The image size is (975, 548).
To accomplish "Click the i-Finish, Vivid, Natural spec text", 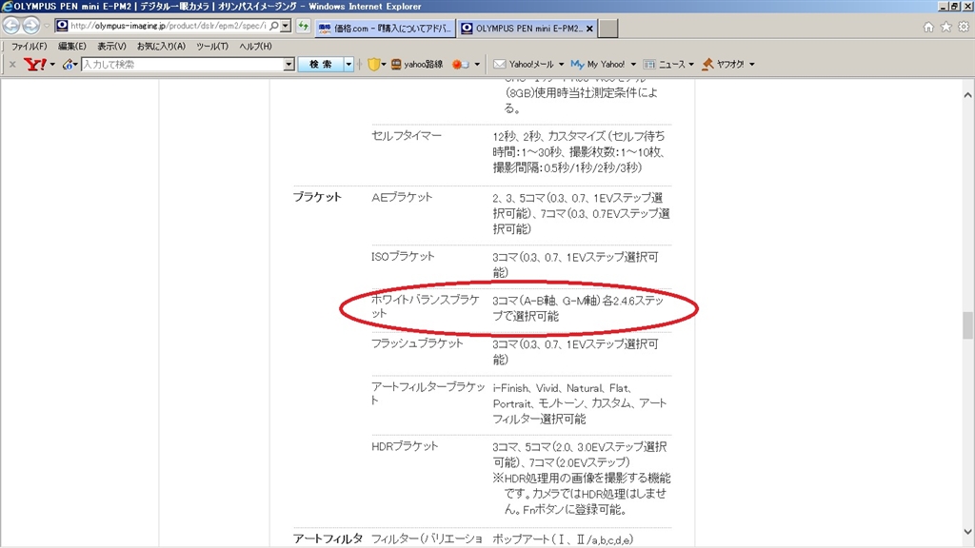I will tap(580, 403).
